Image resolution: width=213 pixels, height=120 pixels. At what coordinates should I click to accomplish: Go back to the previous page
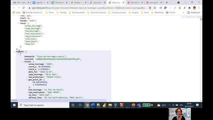pyautogui.click(x=14, y=8)
